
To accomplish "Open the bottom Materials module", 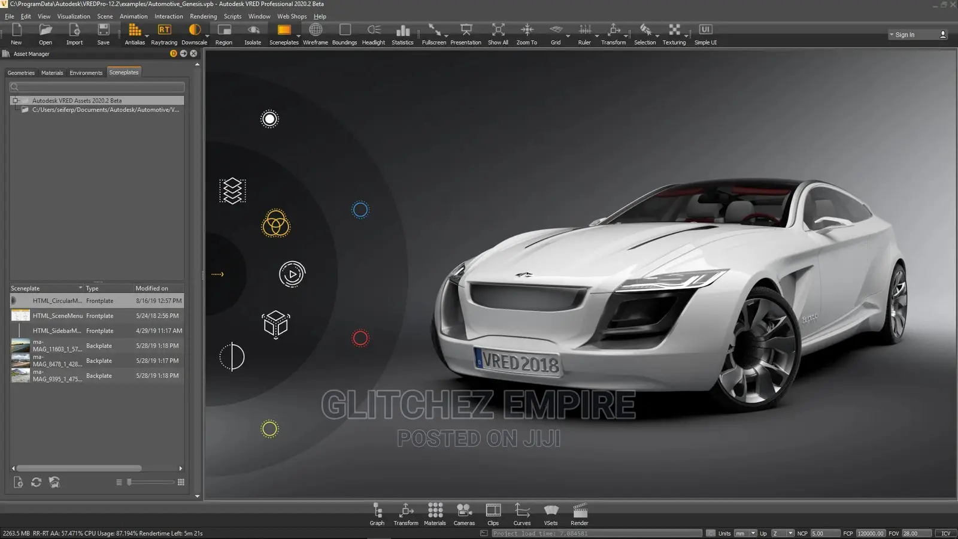I will (x=435, y=514).
